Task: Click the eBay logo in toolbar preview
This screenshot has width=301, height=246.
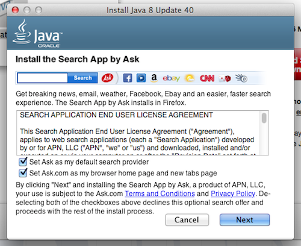Action: [x=171, y=78]
